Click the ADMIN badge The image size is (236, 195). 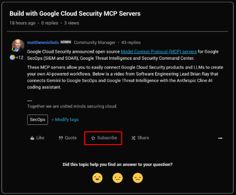point(66,42)
